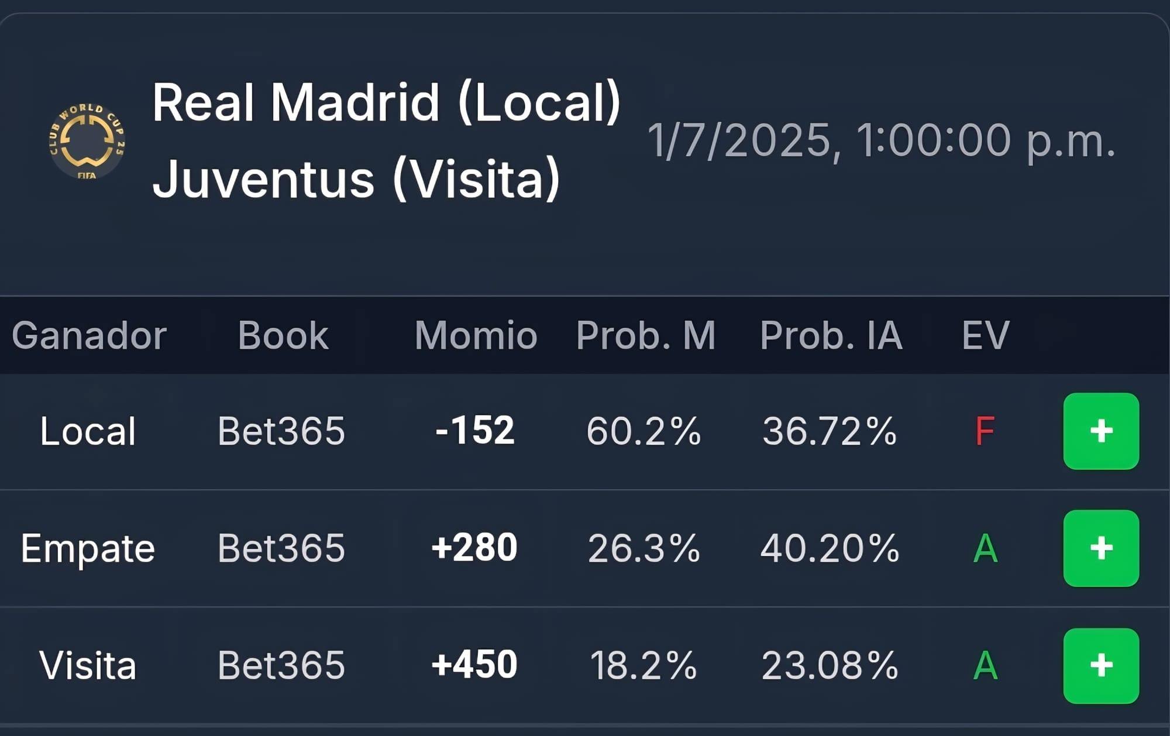Click the Book column header

tap(283, 335)
